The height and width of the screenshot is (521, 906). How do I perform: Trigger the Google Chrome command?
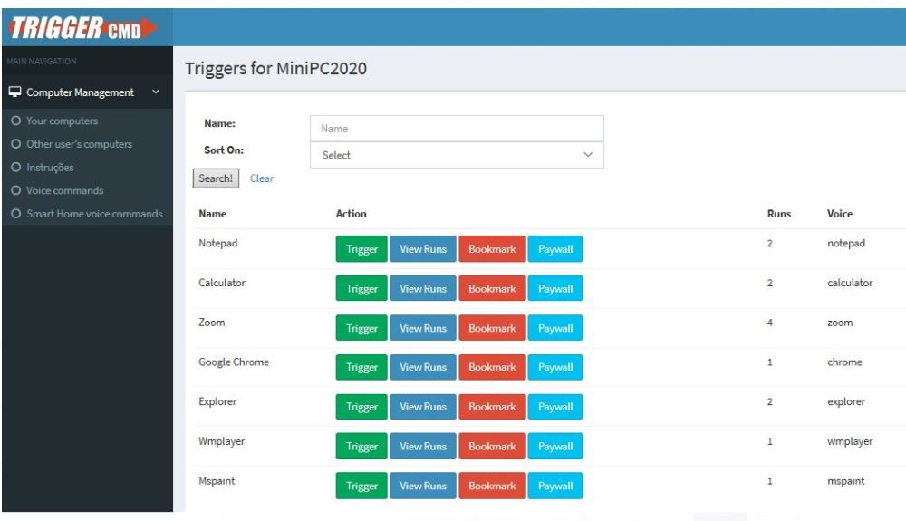point(361,367)
